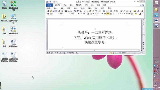
Task: Click the red Font Color A button
Action: [x=140, y=14]
